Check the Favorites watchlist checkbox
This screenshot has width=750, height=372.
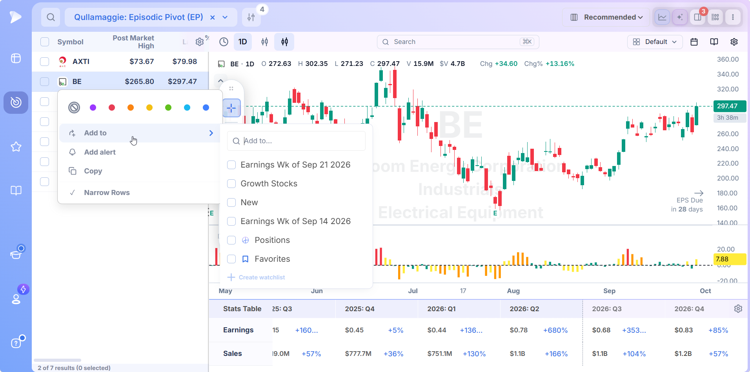(x=231, y=259)
